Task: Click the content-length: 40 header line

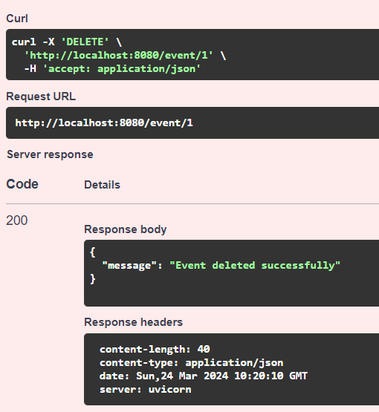Action: pyautogui.click(x=155, y=349)
